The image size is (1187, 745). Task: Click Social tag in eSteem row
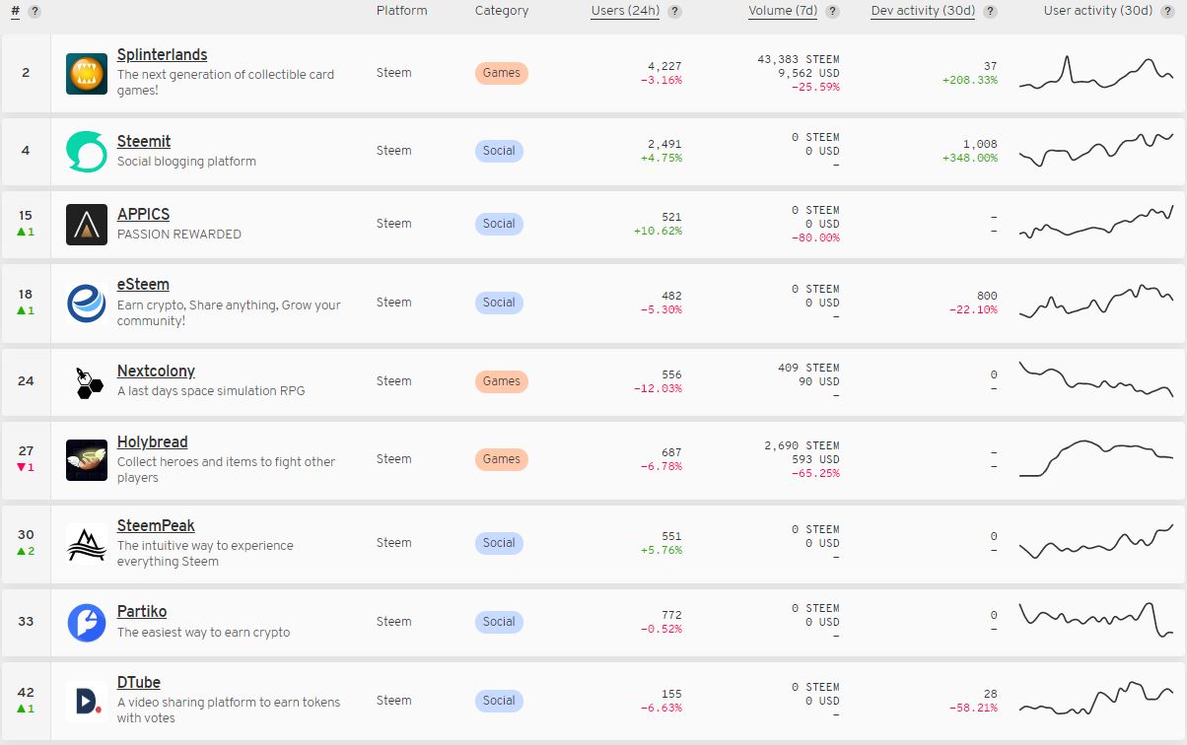499,303
